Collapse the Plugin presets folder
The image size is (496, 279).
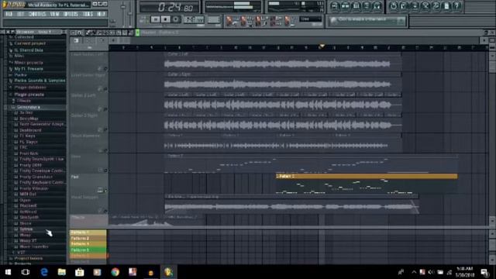29,95
